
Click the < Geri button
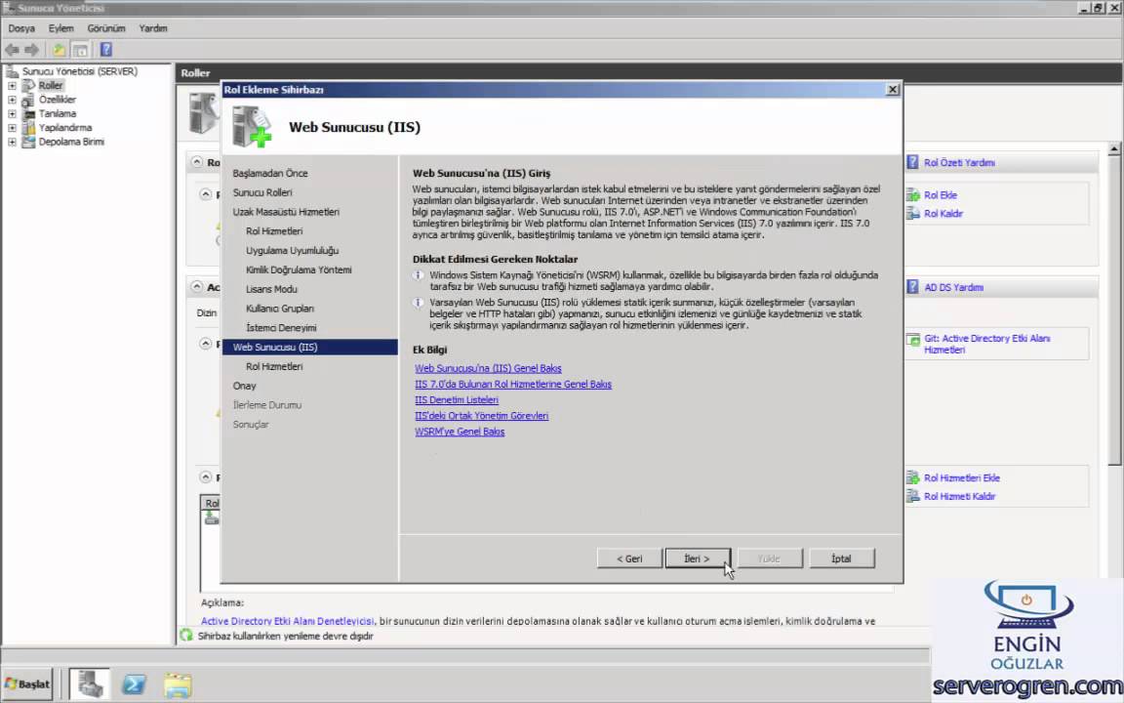[629, 558]
